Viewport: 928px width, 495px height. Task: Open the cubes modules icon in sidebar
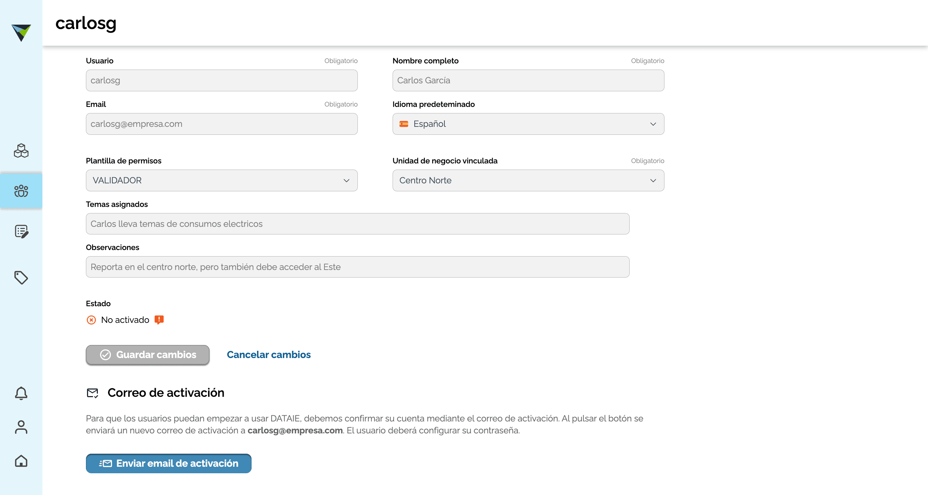tap(21, 150)
